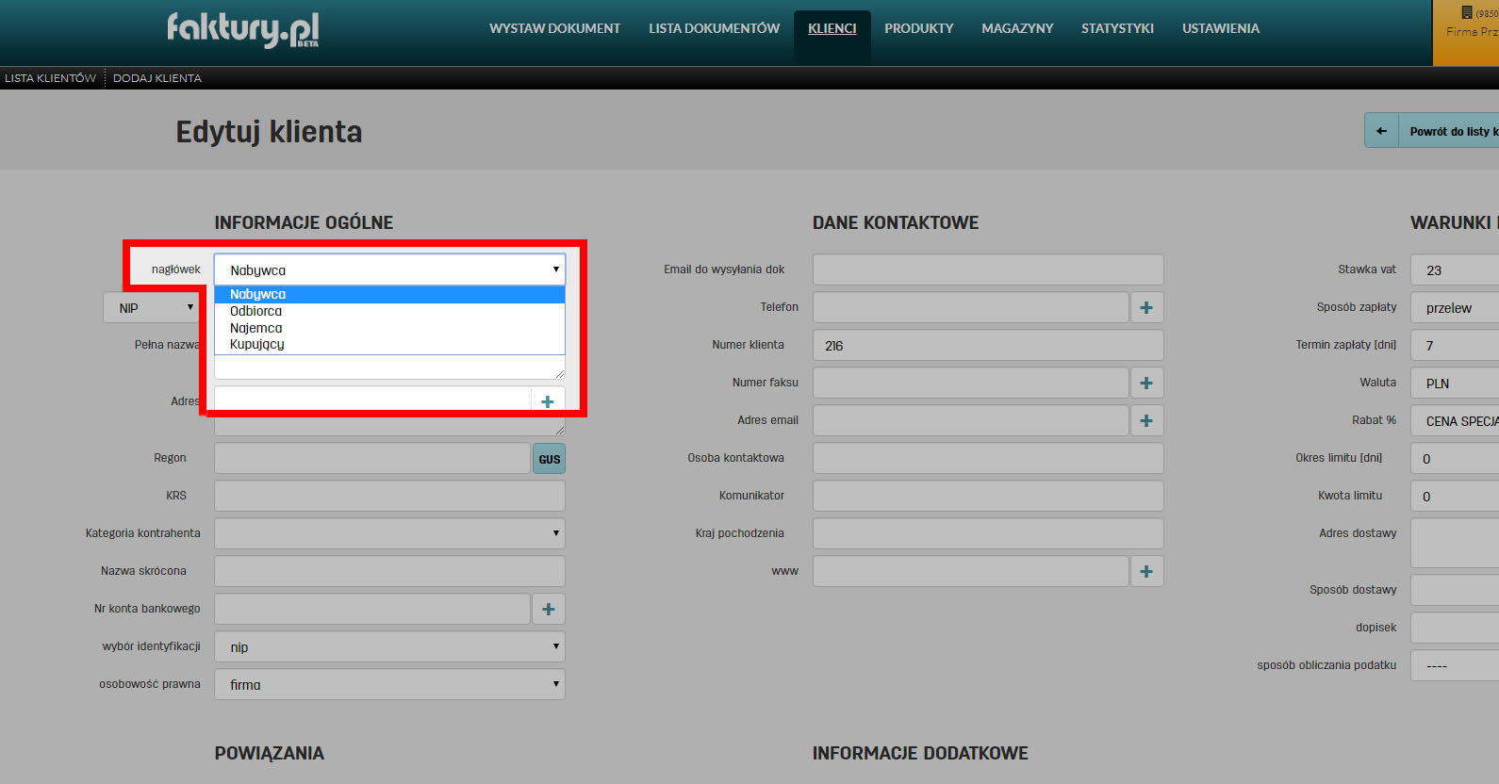1499x784 pixels.
Task: Open the PRODUKTY menu
Action: tap(918, 28)
